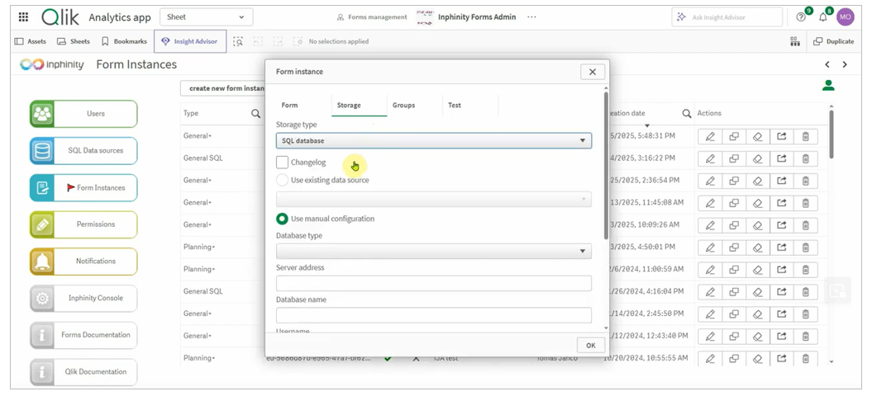This screenshot has height=396, width=872.
Task: Open the Storage type dropdown
Action: click(434, 140)
